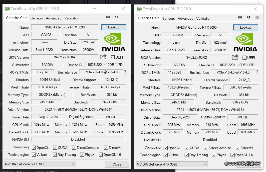Toggle Ray Tracing checkbox in right window
Screen dimensions: 266x172
[186, 155]
